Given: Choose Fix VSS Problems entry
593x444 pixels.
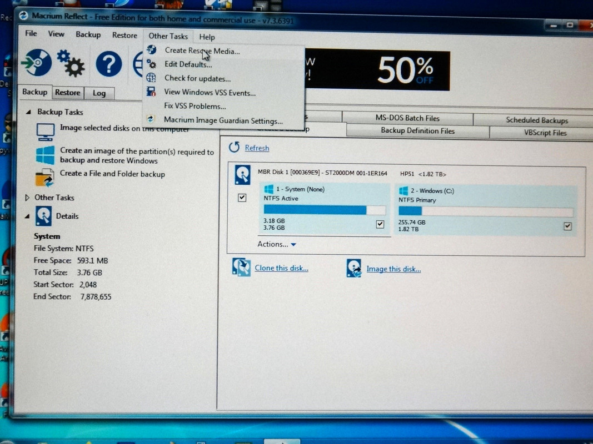Looking at the screenshot, I should click(x=224, y=106).
